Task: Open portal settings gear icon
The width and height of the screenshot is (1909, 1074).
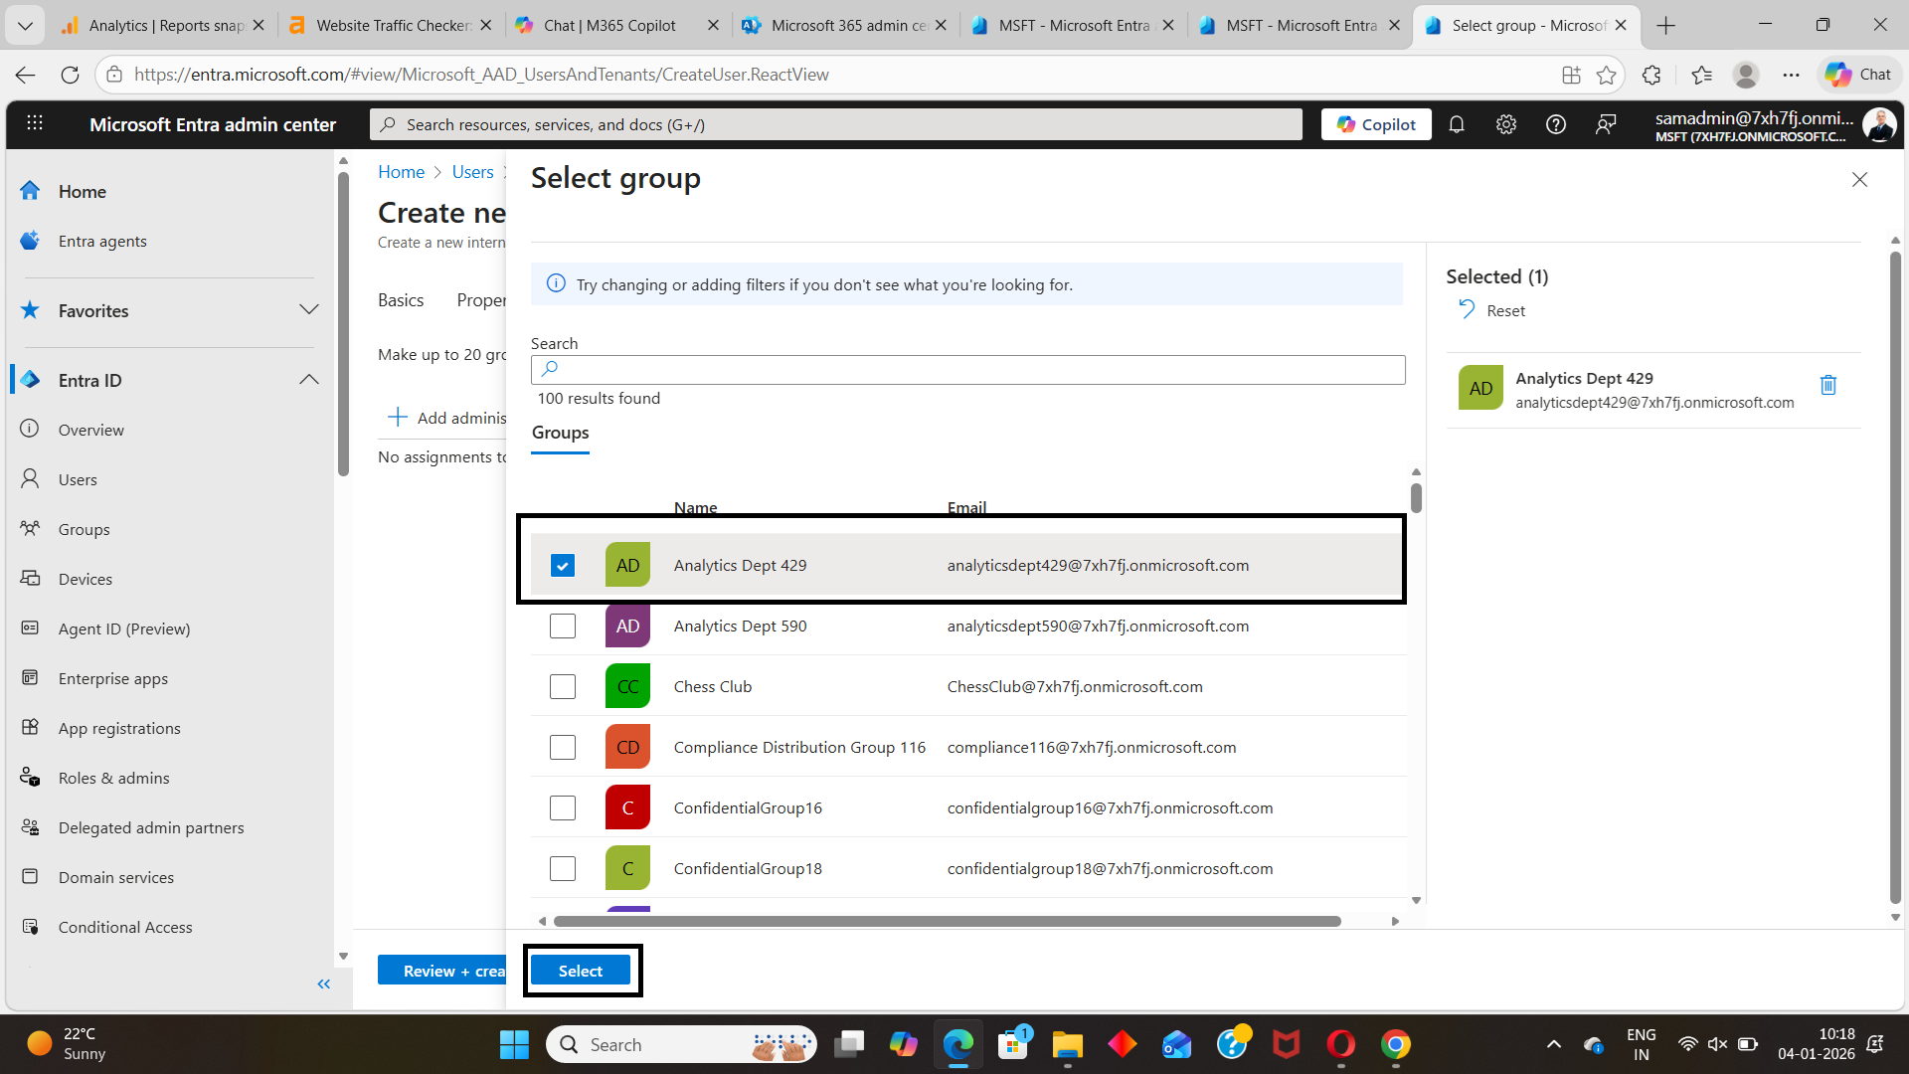Action: [1506, 124]
